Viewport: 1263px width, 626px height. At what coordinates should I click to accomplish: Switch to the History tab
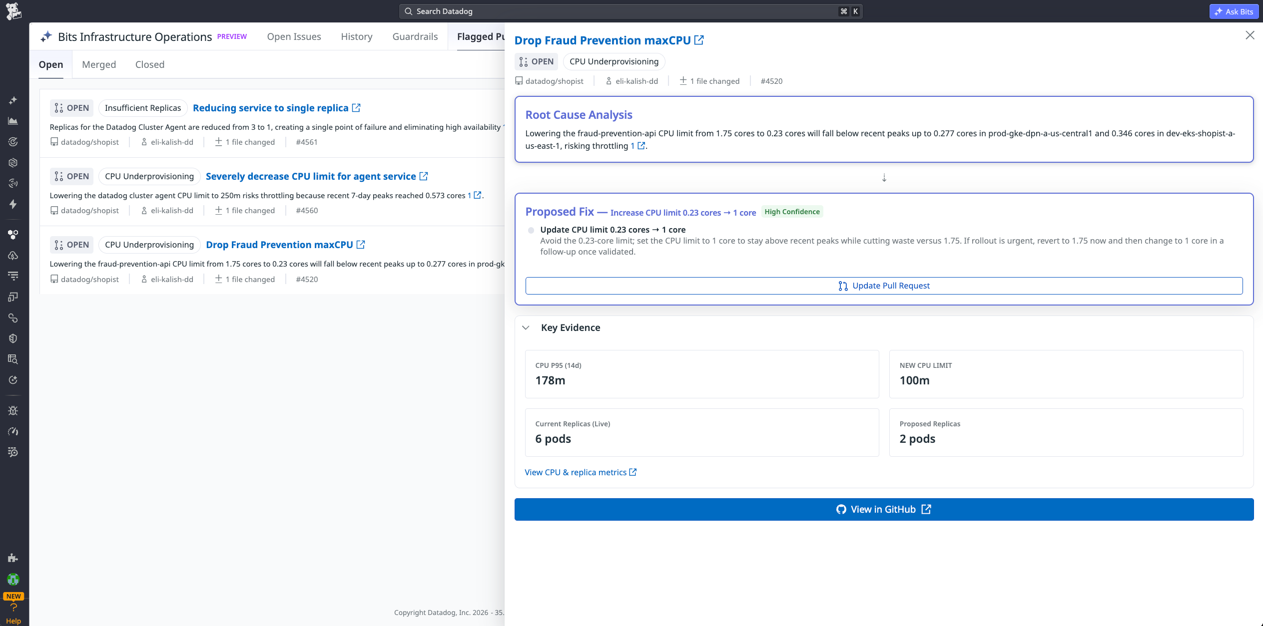[x=357, y=36]
